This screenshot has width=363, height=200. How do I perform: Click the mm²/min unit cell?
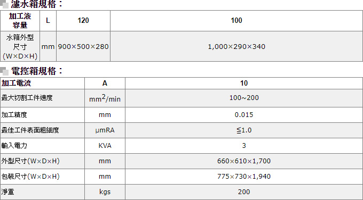[105, 98]
